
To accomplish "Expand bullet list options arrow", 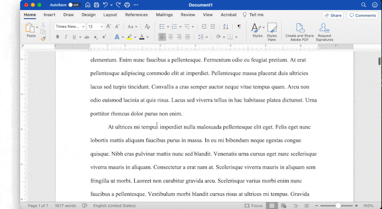I will [x=168, y=27].
